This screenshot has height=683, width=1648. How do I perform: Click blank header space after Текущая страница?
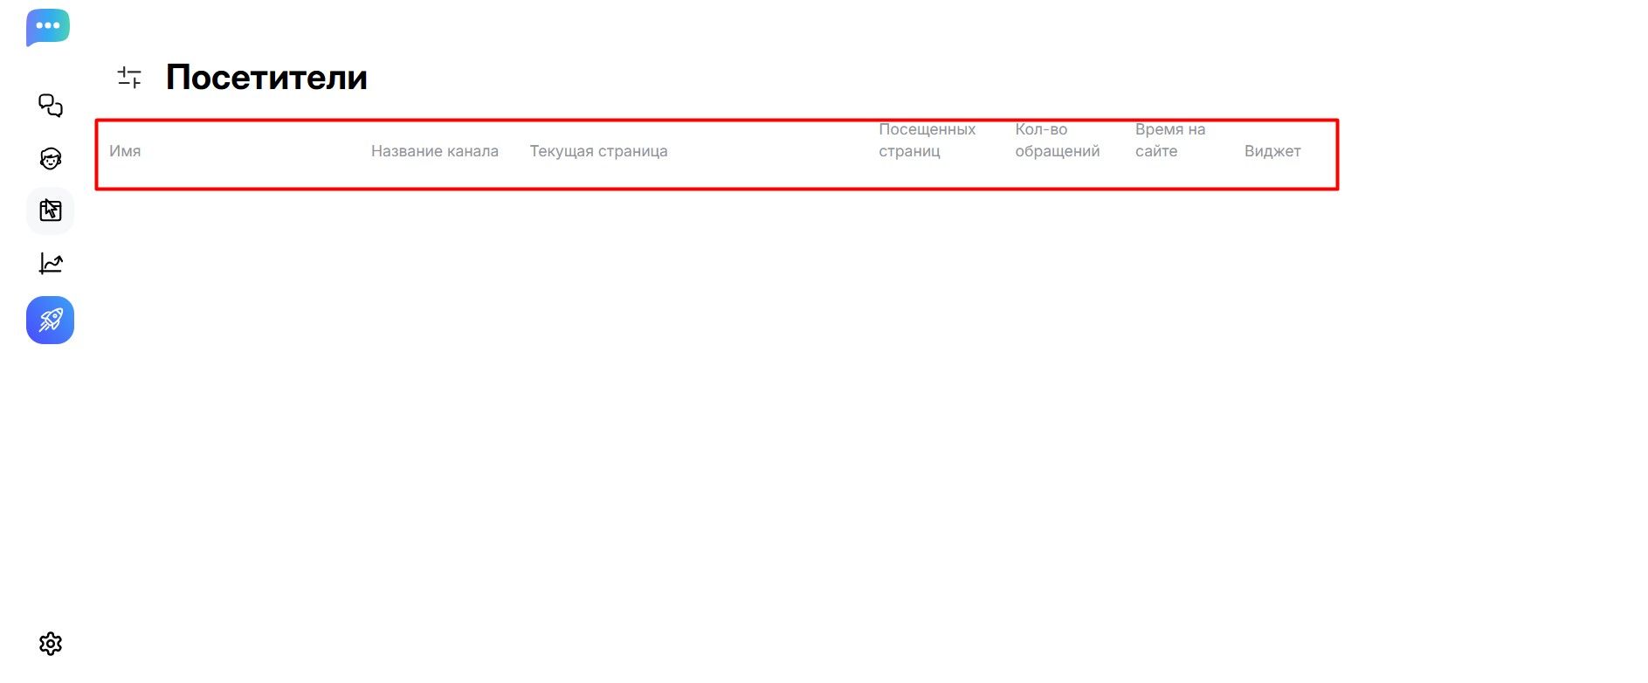pyautogui.click(x=769, y=151)
